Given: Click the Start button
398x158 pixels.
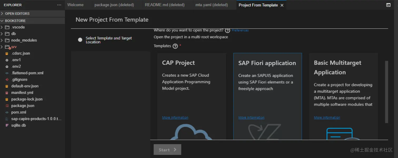Looking at the screenshot, I should click(167, 150).
